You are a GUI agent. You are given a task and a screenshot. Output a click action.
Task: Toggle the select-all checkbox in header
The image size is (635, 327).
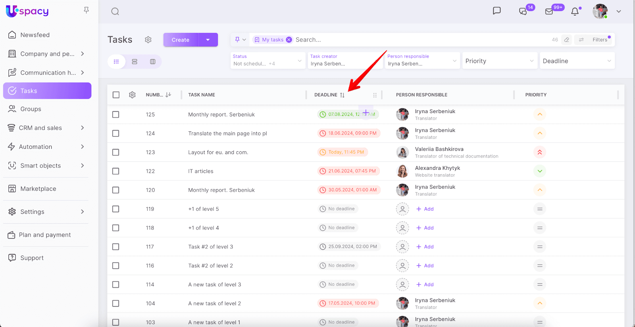click(116, 95)
